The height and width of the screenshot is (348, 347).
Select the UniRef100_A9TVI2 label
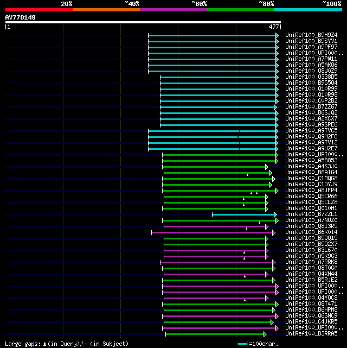[311, 142]
